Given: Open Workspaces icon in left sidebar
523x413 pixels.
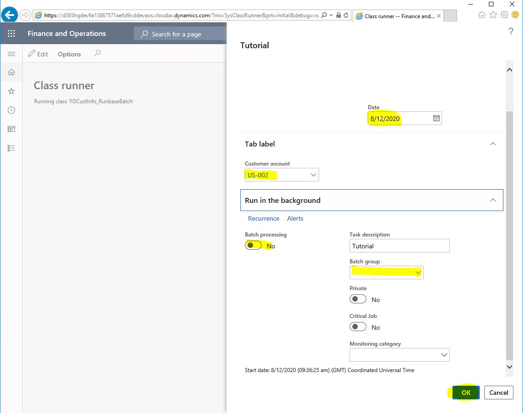Looking at the screenshot, I should pyautogui.click(x=11, y=129).
